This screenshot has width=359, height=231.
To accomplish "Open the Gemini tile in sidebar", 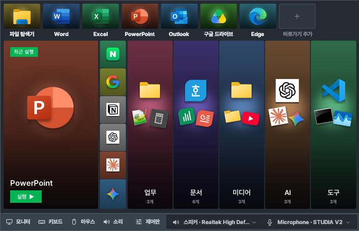I will (113, 194).
